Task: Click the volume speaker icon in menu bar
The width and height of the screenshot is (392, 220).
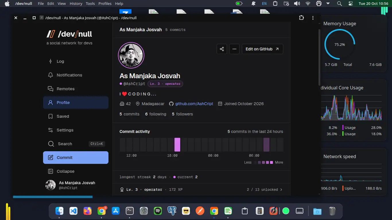Action: [297, 4]
